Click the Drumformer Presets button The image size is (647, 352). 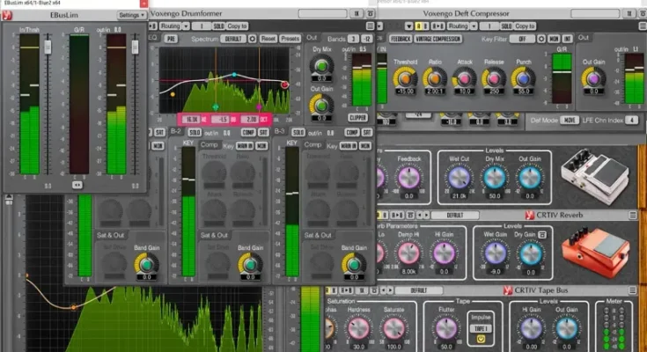click(x=288, y=40)
